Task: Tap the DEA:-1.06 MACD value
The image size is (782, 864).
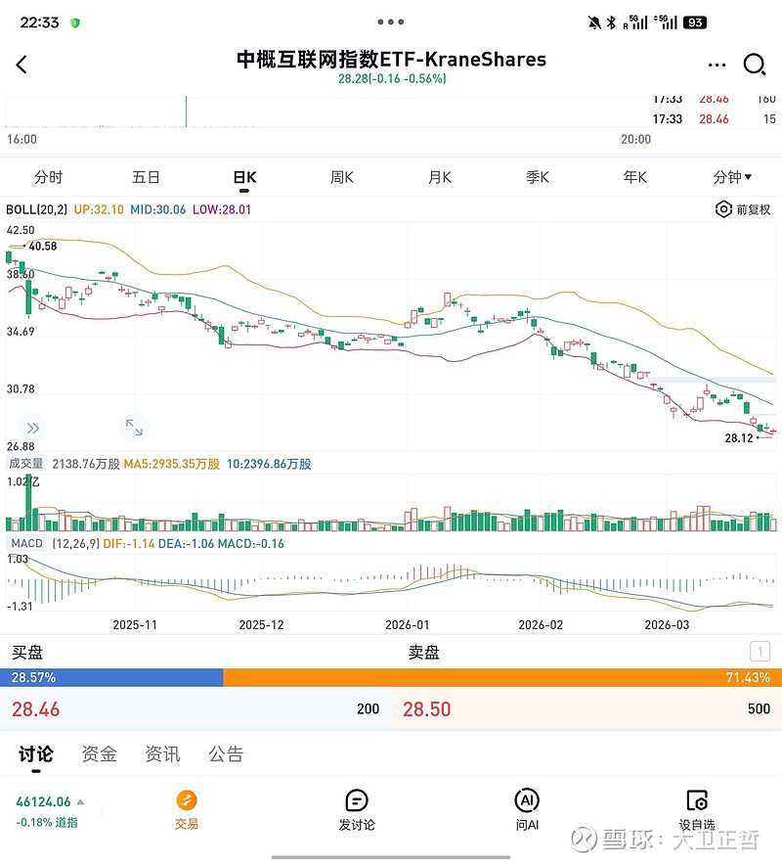Action: (x=186, y=543)
